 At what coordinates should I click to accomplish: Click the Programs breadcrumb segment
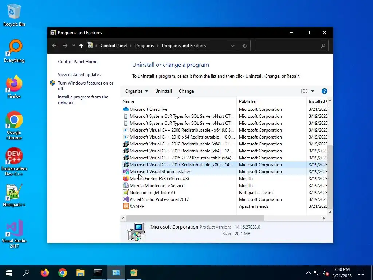(x=144, y=46)
